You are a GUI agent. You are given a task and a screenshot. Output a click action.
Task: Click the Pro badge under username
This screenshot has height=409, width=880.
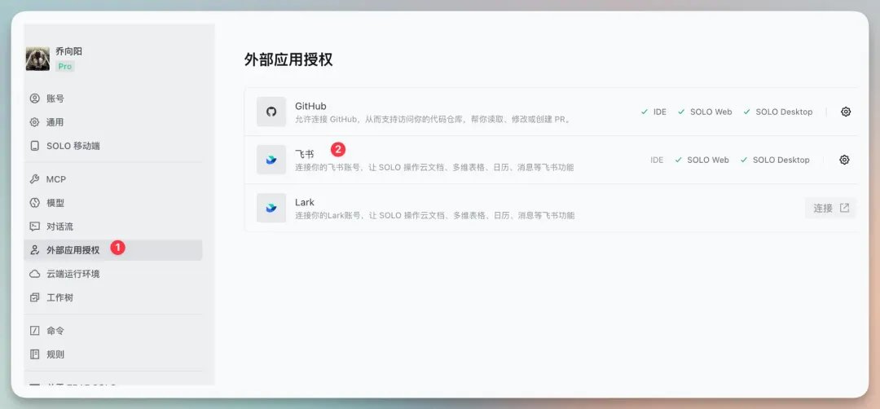click(x=65, y=66)
